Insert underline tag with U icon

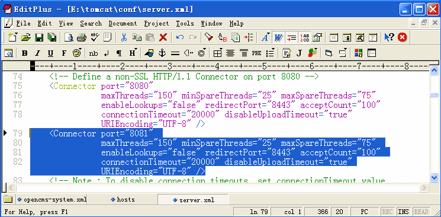50,53
